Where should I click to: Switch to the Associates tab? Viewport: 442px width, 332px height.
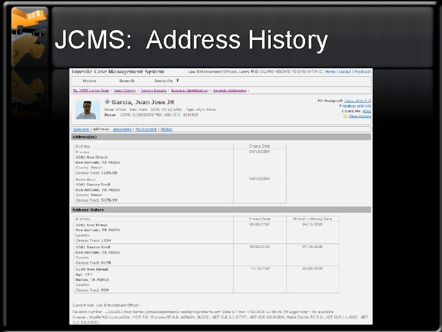(x=122, y=129)
